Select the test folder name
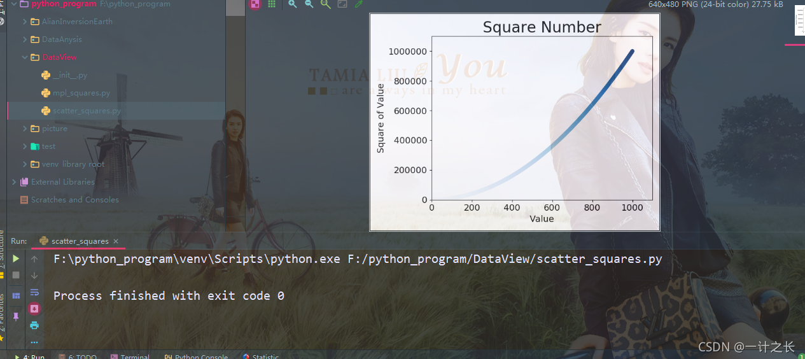This screenshot has width=805, height=359. click(49, 146)
